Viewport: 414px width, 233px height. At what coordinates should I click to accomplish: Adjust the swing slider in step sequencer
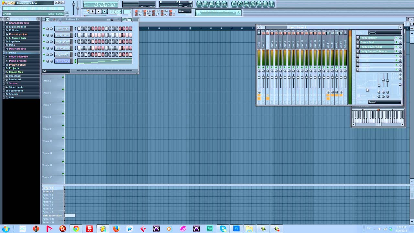[115, 19]
